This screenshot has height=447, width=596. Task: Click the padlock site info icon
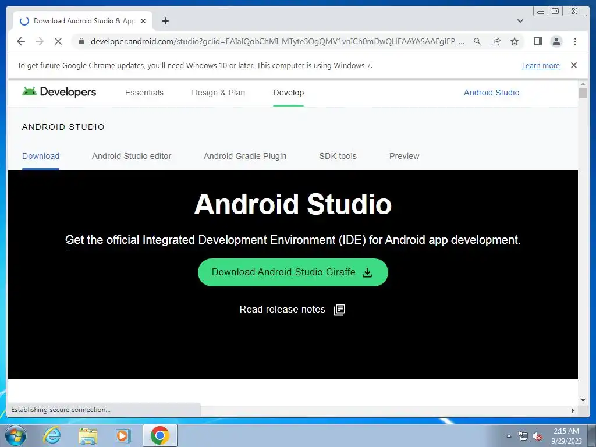click(81, 41)
